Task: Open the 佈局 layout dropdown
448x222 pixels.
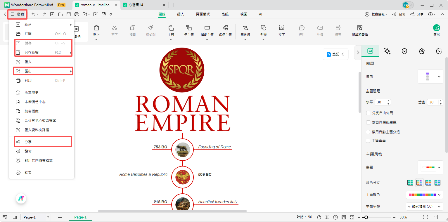Action: (x=430, y=77)
